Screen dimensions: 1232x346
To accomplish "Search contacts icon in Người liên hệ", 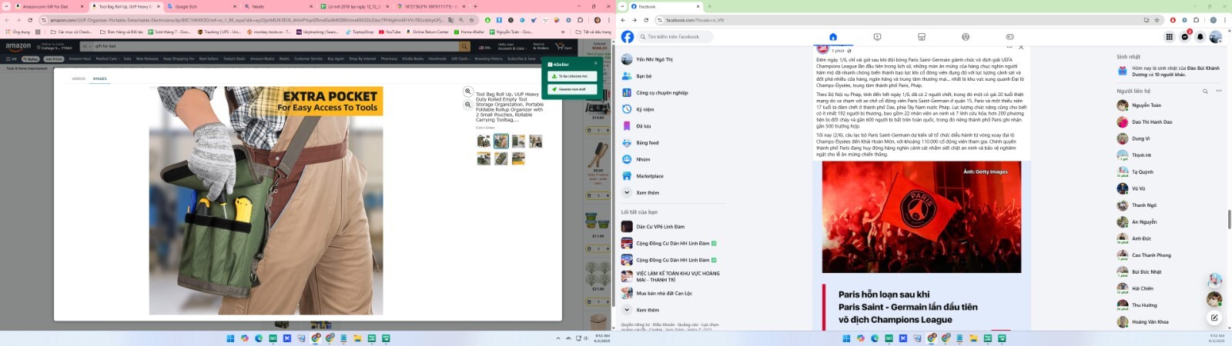I will point(1205,91).
